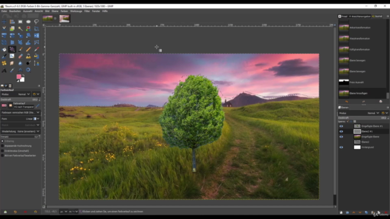Screen dimensions: 390x219
Task: Open Metrik dropdown
Action: (x=20, y=125)
